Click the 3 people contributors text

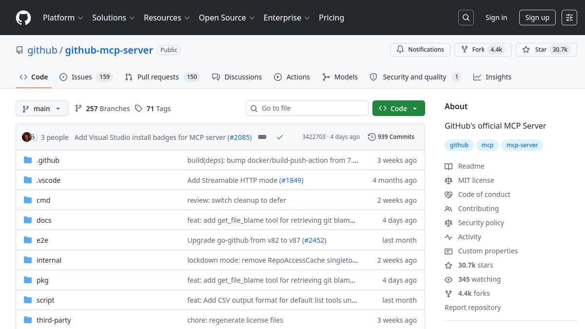pos(55,137)
